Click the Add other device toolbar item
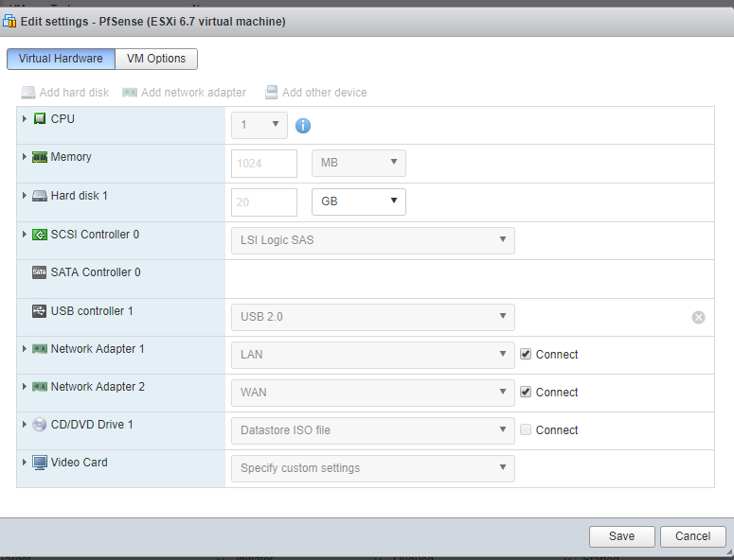734x560 pixels. click(316, 93)
